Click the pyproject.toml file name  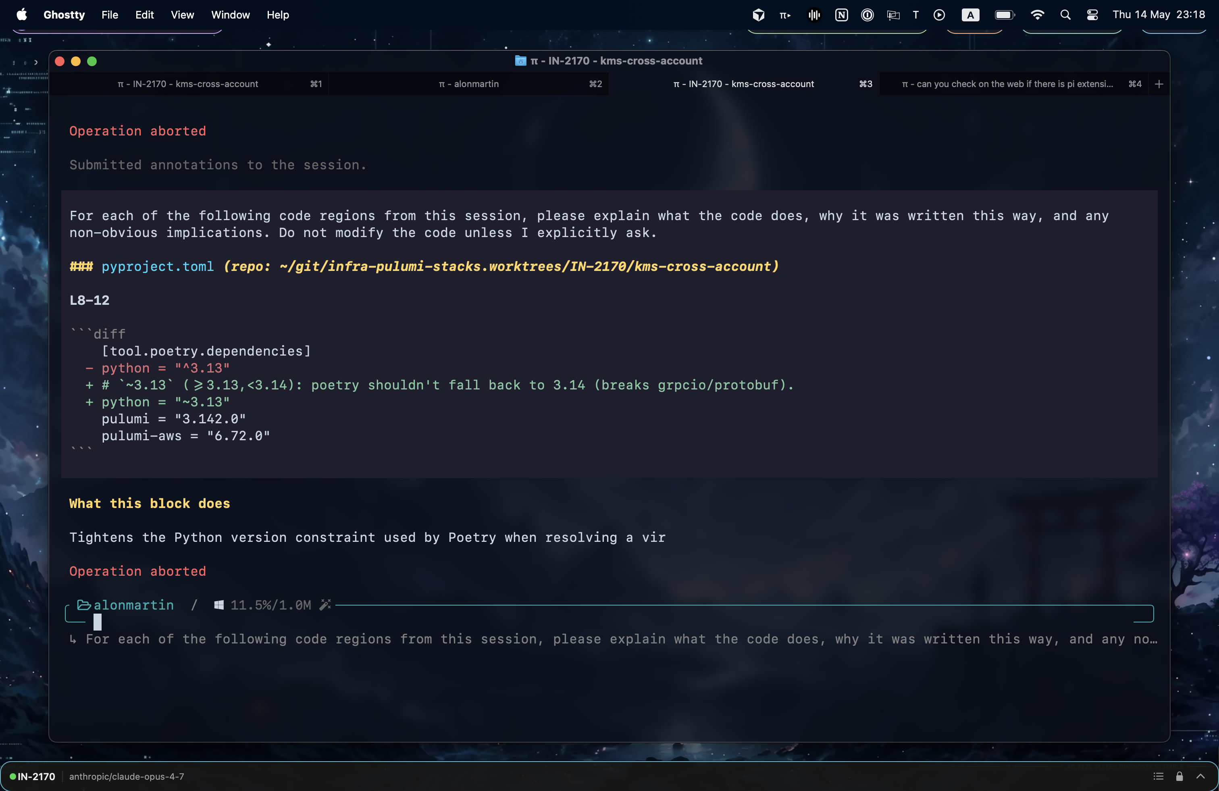[x=158, y=266]
